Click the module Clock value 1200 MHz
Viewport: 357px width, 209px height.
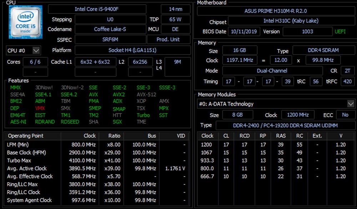pyautogui.click(x=298, y=115)
